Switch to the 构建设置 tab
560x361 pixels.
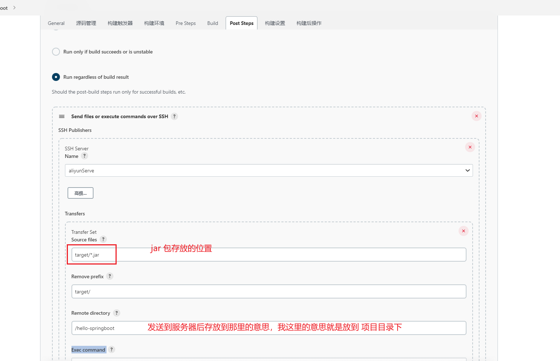coord(275,23)
